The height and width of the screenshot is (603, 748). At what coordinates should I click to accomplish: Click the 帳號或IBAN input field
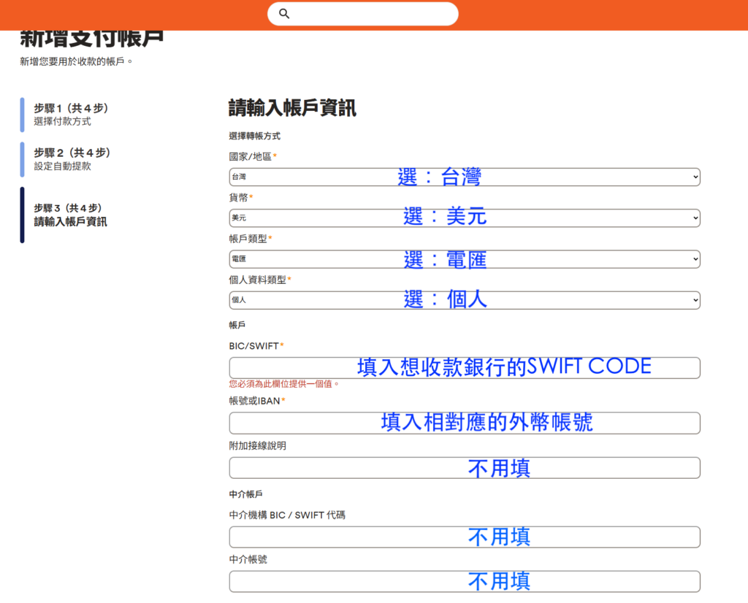coord(464,423)
